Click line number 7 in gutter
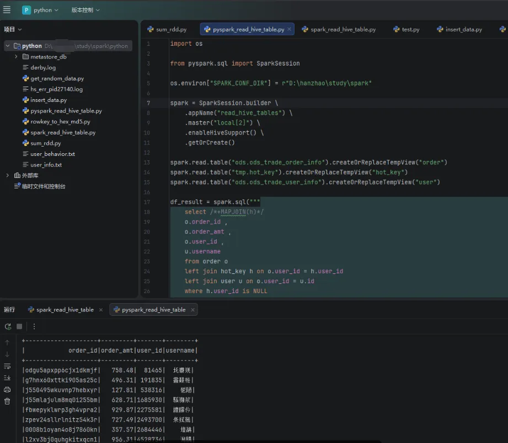The width and height of the screenshot is (508, 443). tap(148, 103)
